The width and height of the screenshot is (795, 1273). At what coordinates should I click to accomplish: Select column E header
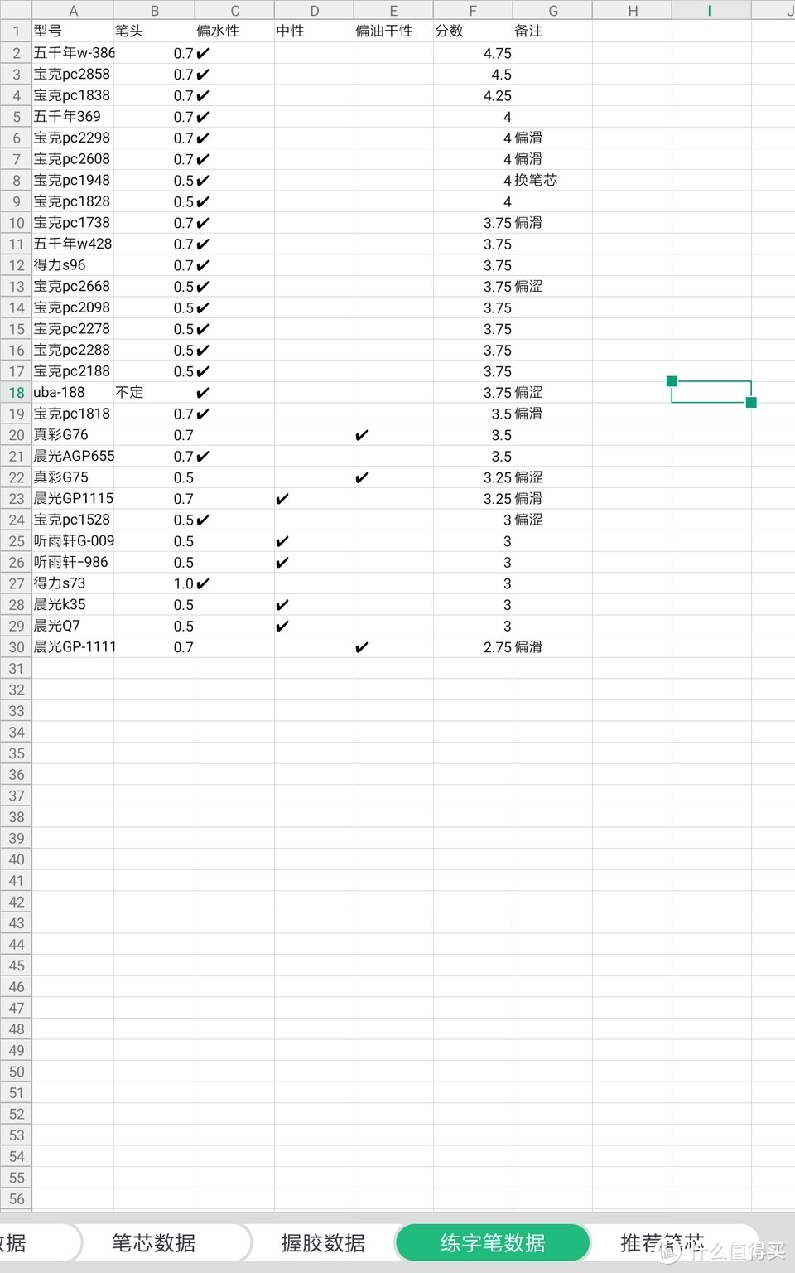click(393, 11)
